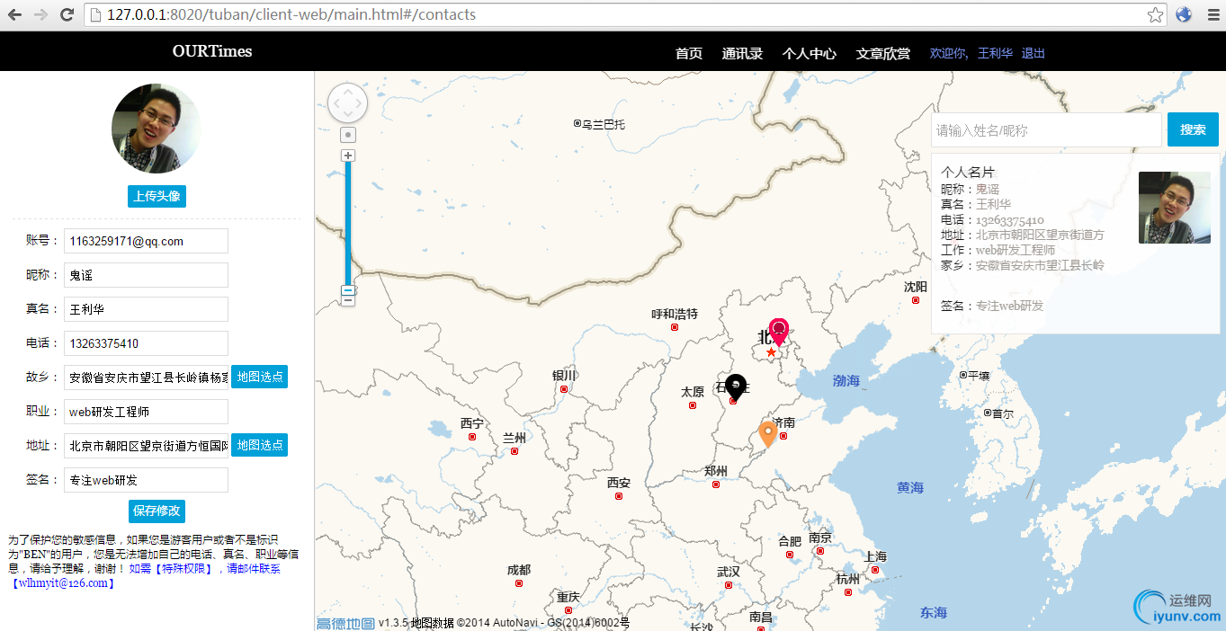Open the 个人中心 menu item

(x=810, y=53)
